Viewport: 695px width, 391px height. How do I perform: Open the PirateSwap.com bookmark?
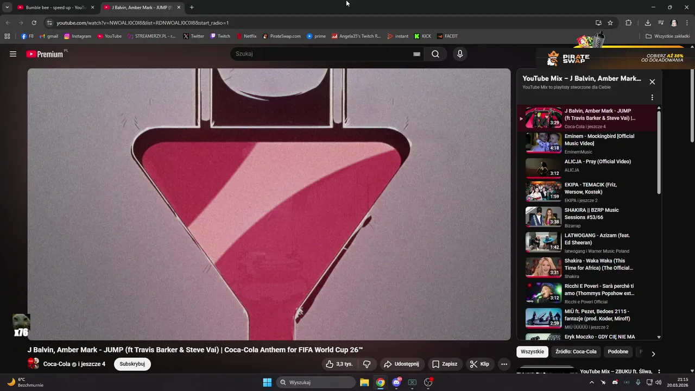coord(281,36)
